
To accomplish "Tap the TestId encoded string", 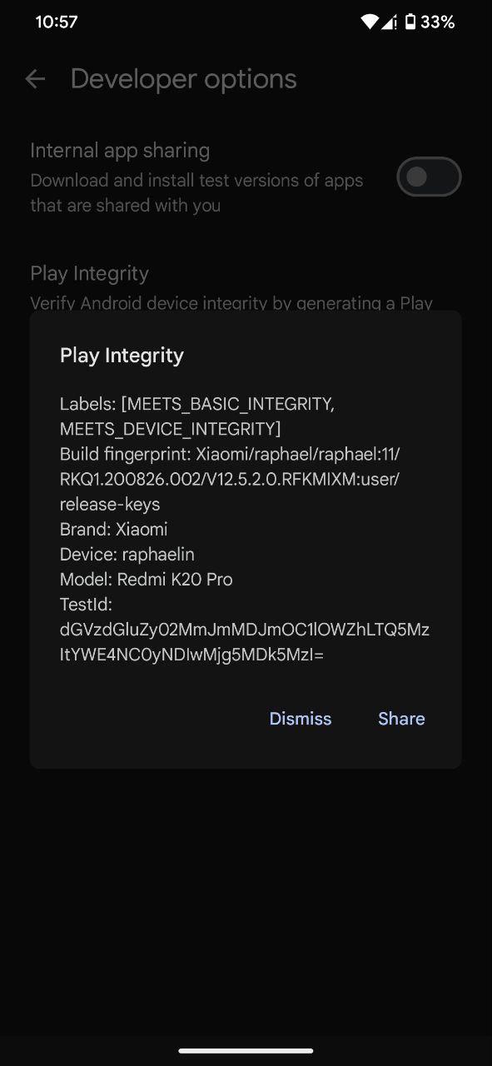I will pos(245,641).
